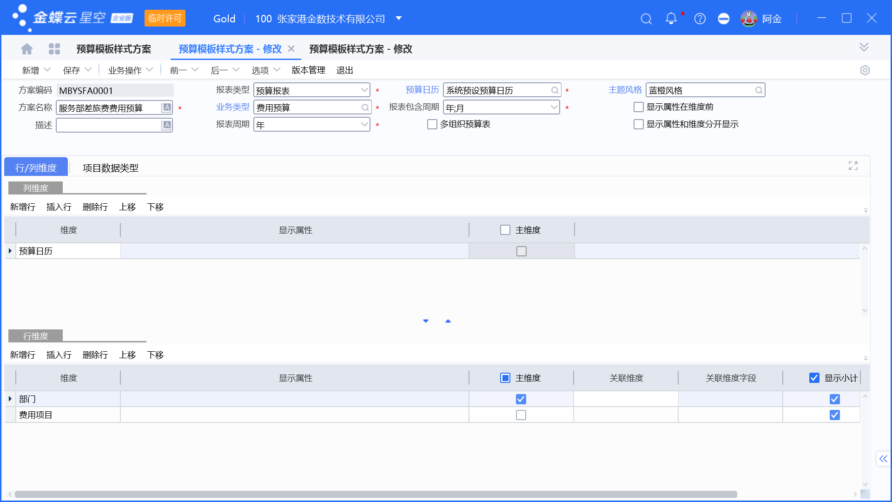The image size is (892, 502).
Task: Search lookup for 预算日历 field
Action: click(x=555, y=90)
